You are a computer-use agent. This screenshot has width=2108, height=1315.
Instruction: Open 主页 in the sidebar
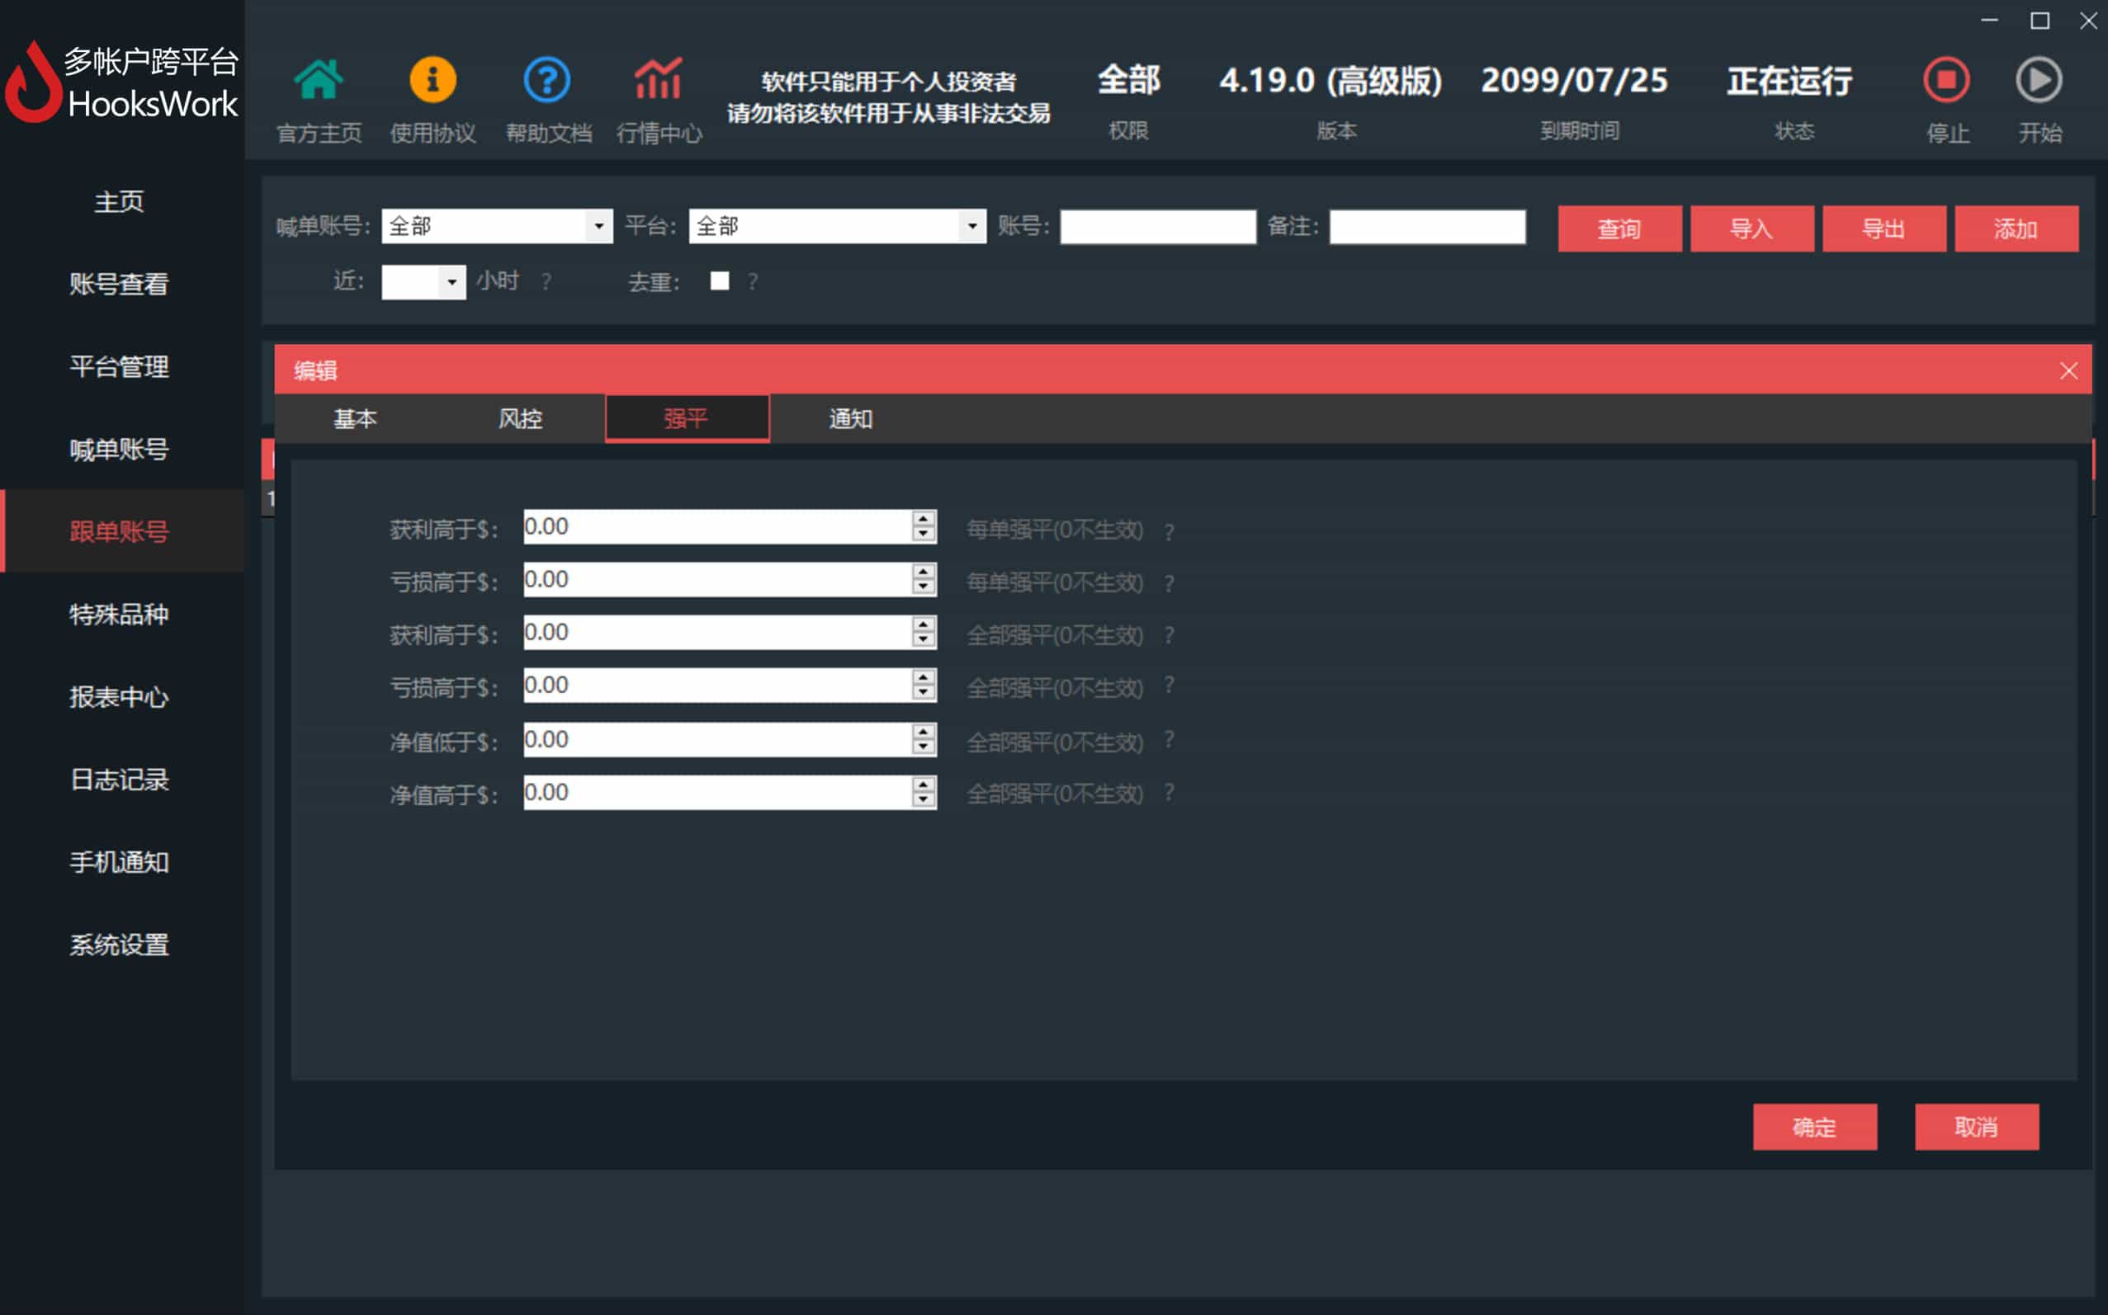(119, 202)
